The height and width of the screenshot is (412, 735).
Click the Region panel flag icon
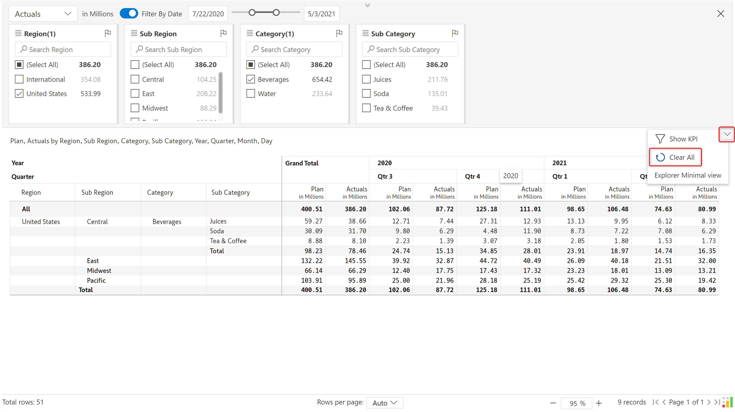click(108, 33)
